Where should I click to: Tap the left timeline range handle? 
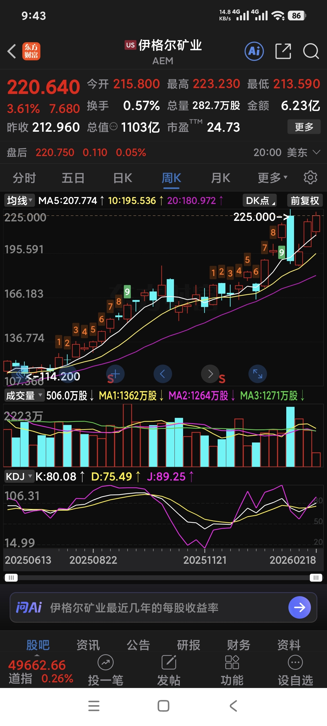pos(11,577)
